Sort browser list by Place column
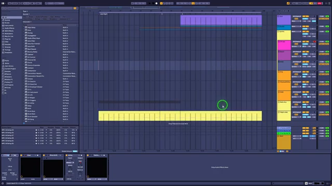Screen dimensions: 332x186 click(x=70, y=25)
